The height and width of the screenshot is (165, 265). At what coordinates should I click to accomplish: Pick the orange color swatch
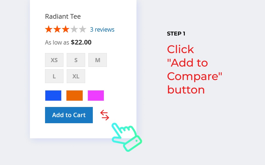(x=74, y=95)
